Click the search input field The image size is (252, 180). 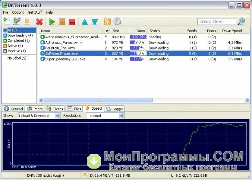click(217, 21)
